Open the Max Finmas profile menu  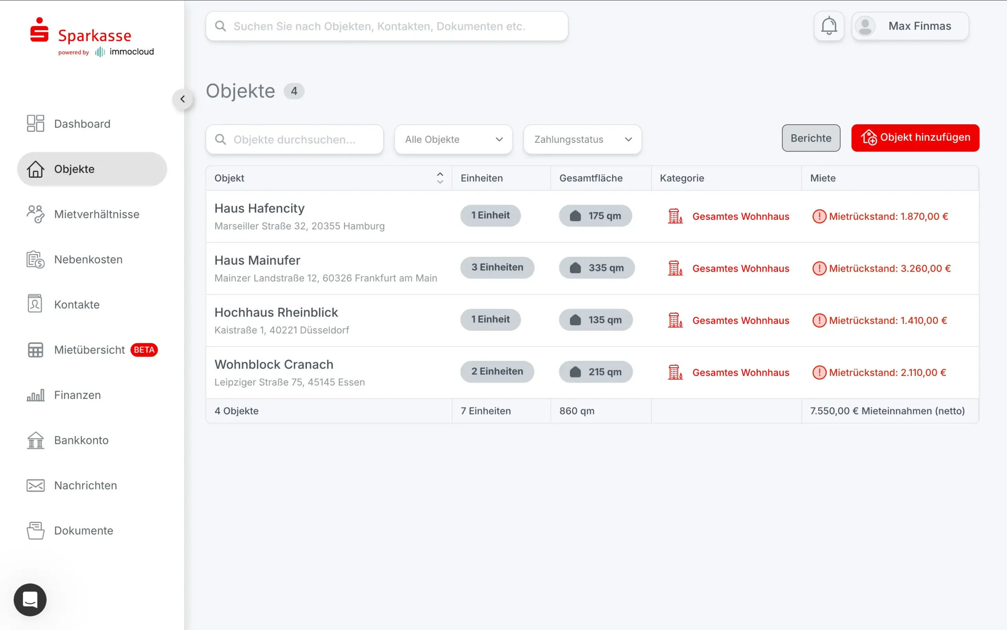click(910, 26)
